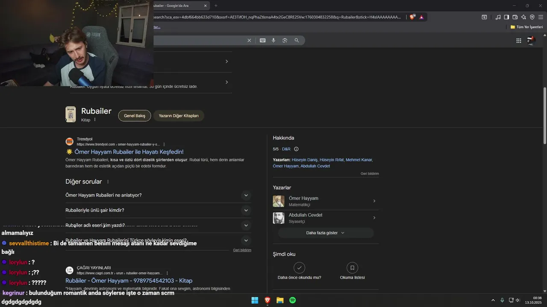
Task: Open Brave Wallet icon
Action: (515, 17)
